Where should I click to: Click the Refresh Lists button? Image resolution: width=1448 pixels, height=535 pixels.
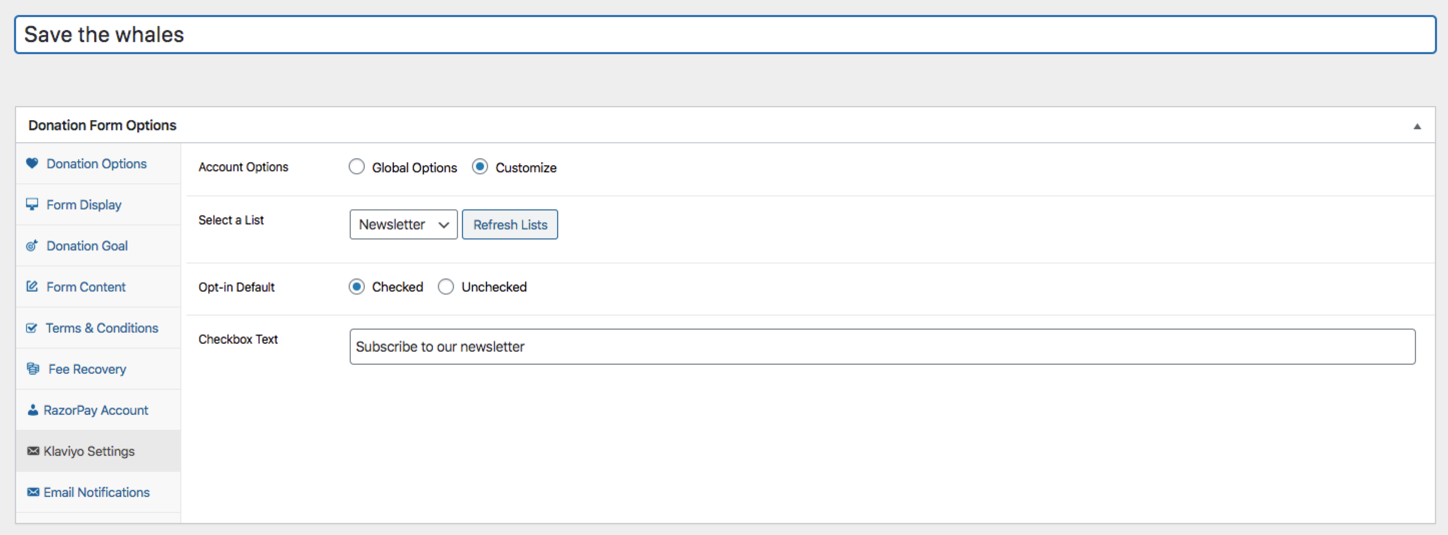[510, 224]
